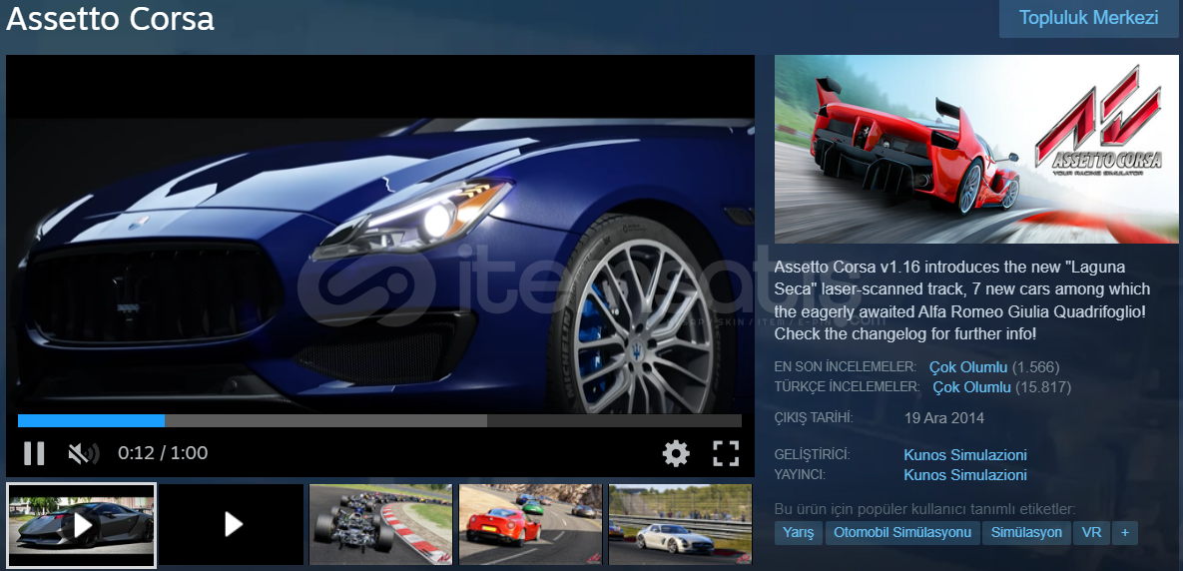
Task: Open Topluluk Merkezi community hub
Action: click(x=1089, y=18)
